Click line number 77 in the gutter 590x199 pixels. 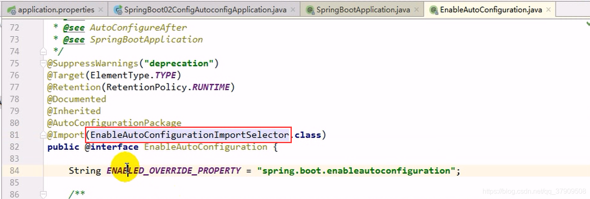coord(14,87)
